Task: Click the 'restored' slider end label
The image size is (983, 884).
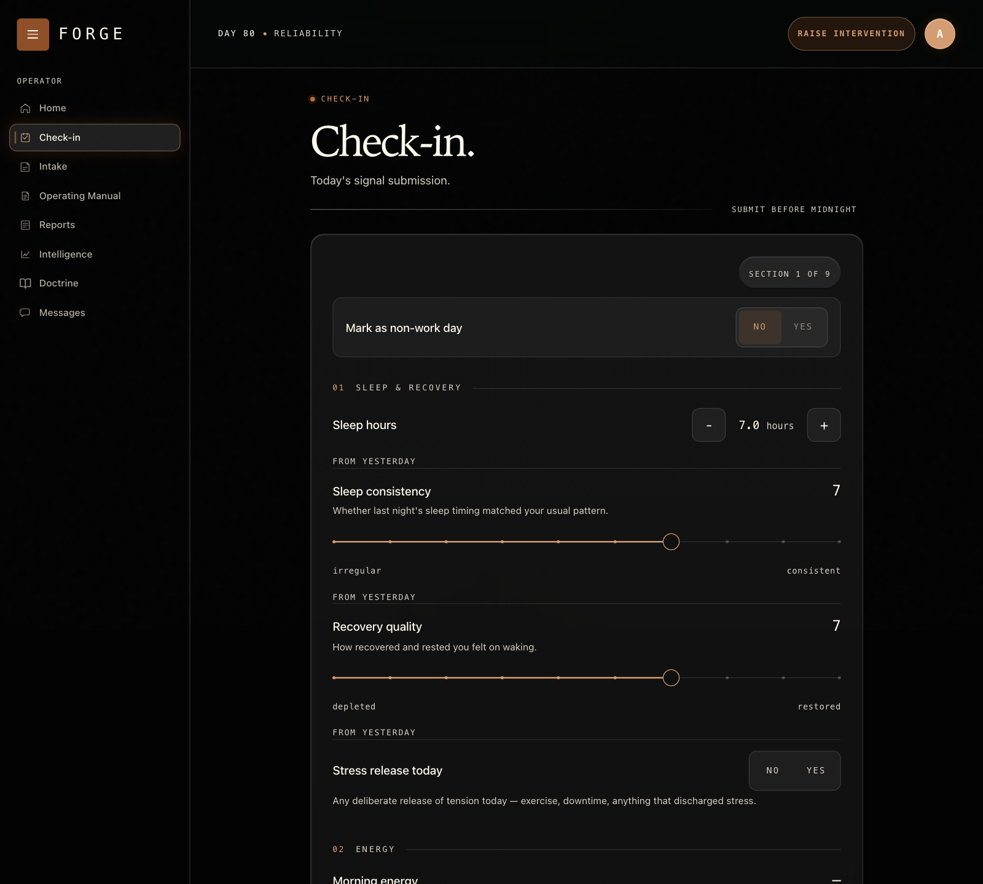Action: pos(819,707)
